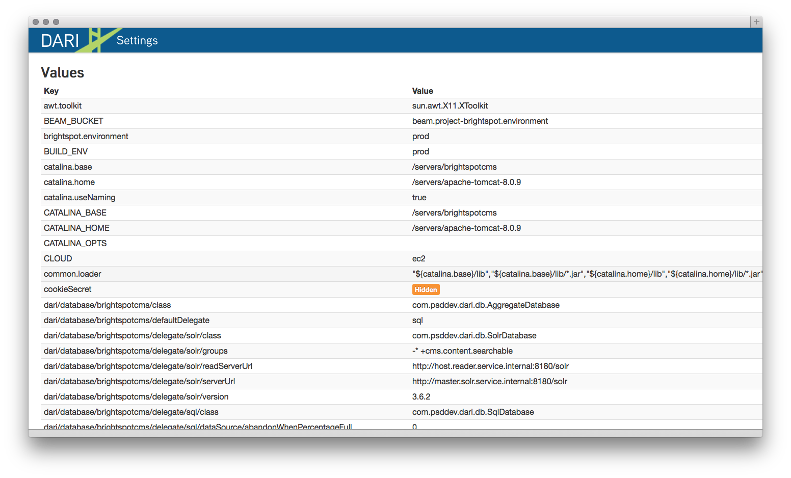The height and width of the screenshot is (478, 791).
Task: Select the CATALINA_BASE key
Action: coord(75,213)
